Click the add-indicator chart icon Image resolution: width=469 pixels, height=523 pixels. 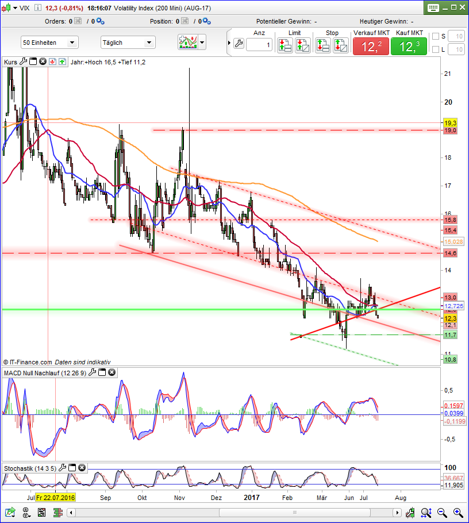188,43
